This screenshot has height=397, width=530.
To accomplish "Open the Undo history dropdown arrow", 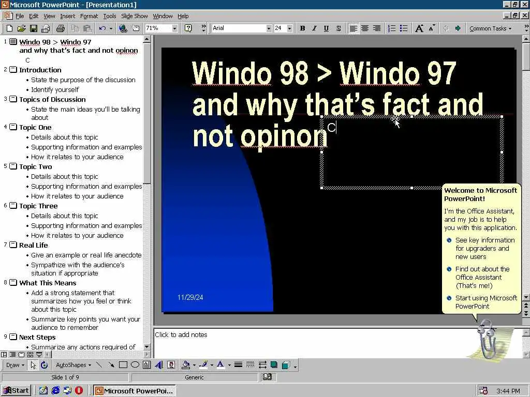I will (111, 28).
